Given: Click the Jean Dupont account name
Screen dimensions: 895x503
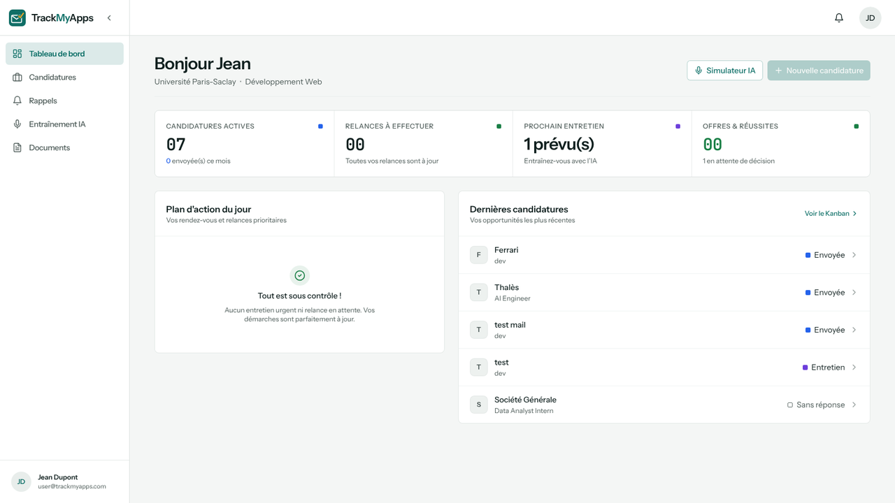Looking at the screenshot, I should (x=58, y=477).
